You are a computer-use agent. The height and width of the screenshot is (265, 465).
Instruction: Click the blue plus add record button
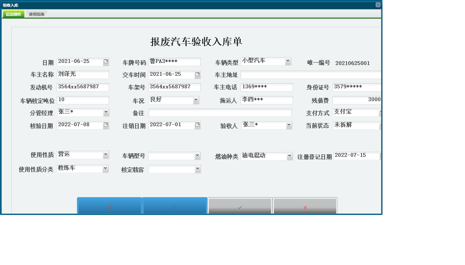point(109,207)
